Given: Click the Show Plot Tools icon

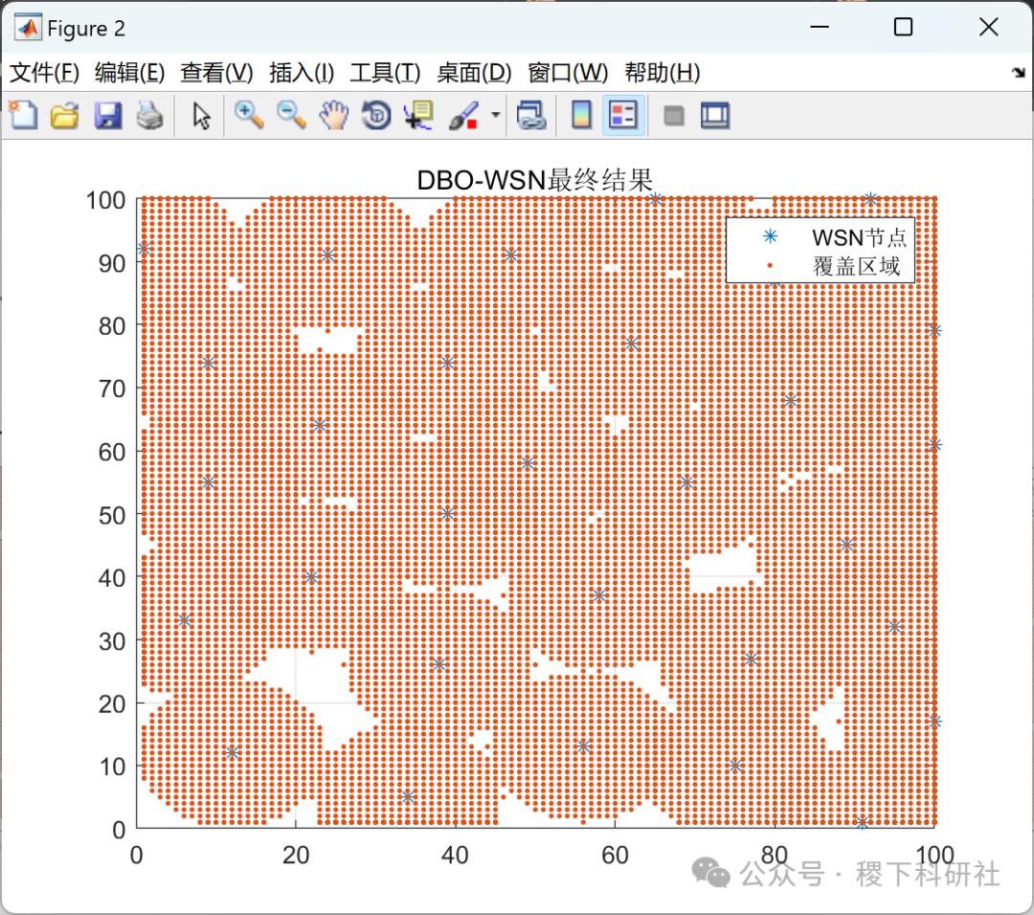Looking at the screenshot, I should pos(715,116).
